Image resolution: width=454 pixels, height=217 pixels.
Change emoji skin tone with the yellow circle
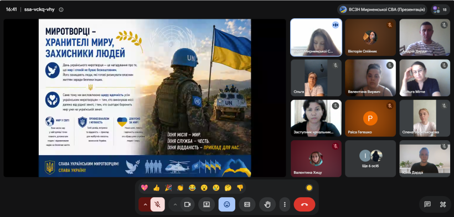(309, 188)
